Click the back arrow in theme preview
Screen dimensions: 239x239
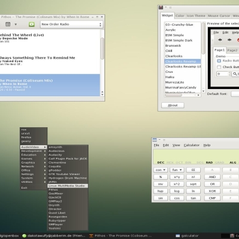click(220, 40)
